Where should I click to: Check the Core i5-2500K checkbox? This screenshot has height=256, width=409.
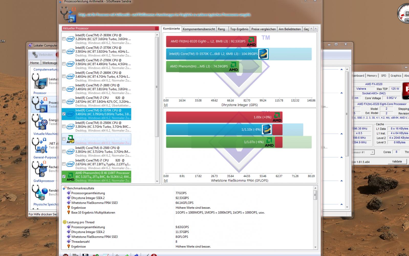coord(64,127)
